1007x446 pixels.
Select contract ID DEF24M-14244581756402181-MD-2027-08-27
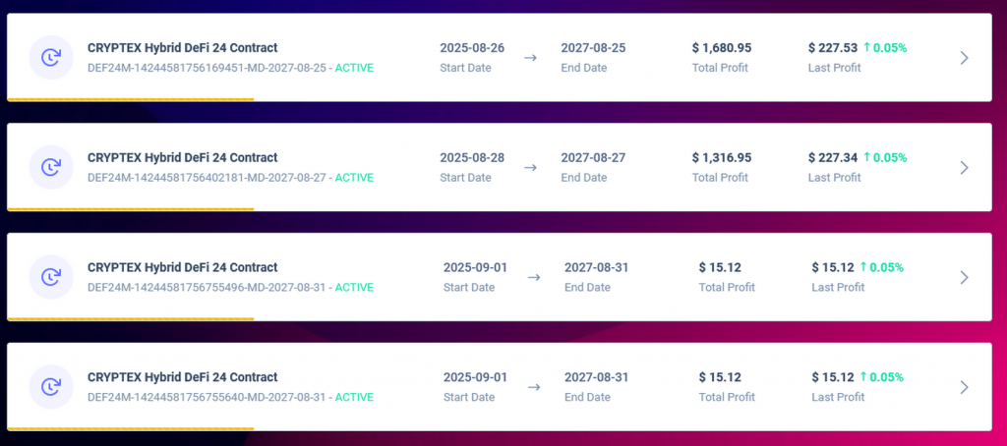207,178
